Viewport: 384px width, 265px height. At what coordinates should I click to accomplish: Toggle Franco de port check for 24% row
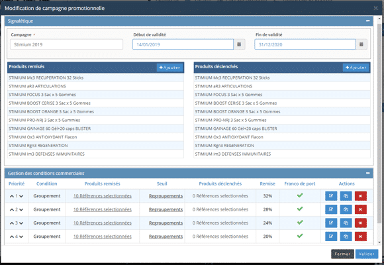pyautogui.click(x=300, y=223)
